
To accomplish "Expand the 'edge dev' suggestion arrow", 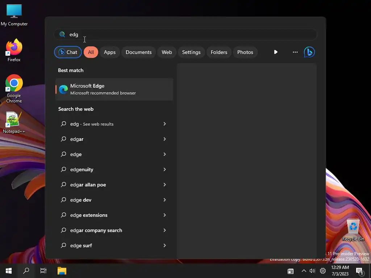I will 165,200.
